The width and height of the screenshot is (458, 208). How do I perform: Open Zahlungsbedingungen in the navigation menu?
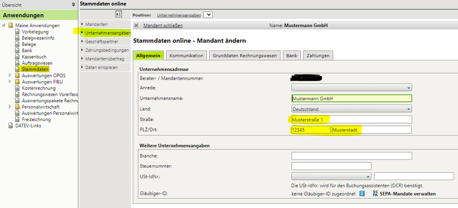(x=105, y=50)
